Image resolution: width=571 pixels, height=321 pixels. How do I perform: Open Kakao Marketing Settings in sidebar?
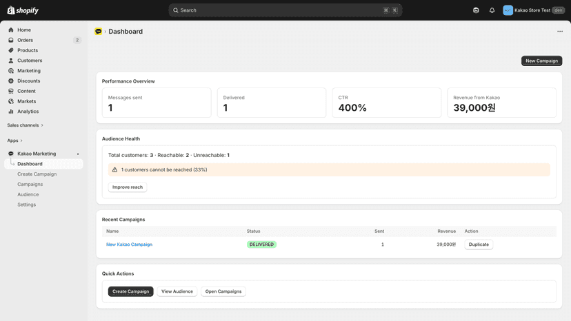click(27, 205)
